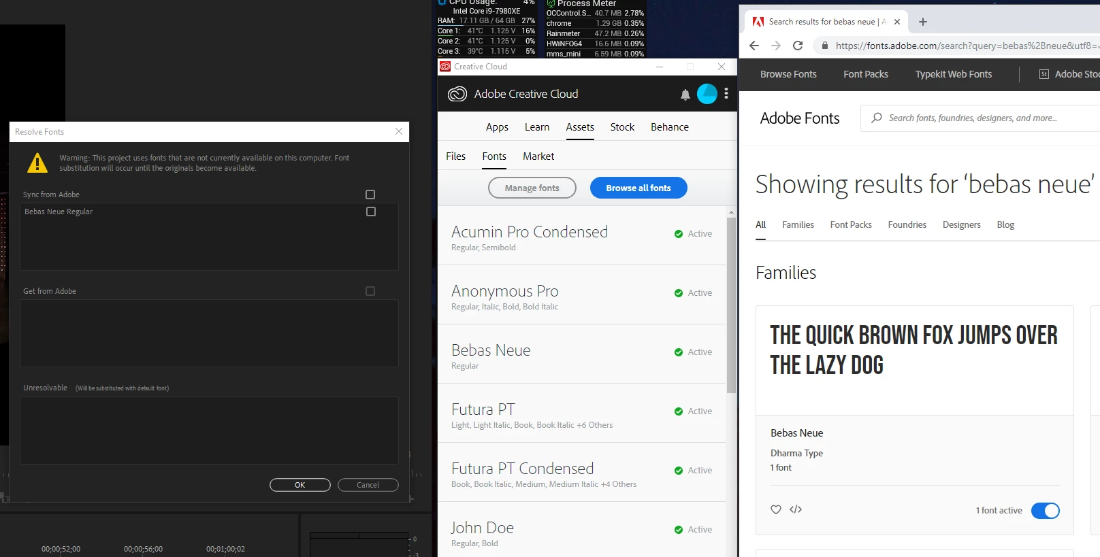
Task: Click the Manage fonts button
Action: (532, 188)
